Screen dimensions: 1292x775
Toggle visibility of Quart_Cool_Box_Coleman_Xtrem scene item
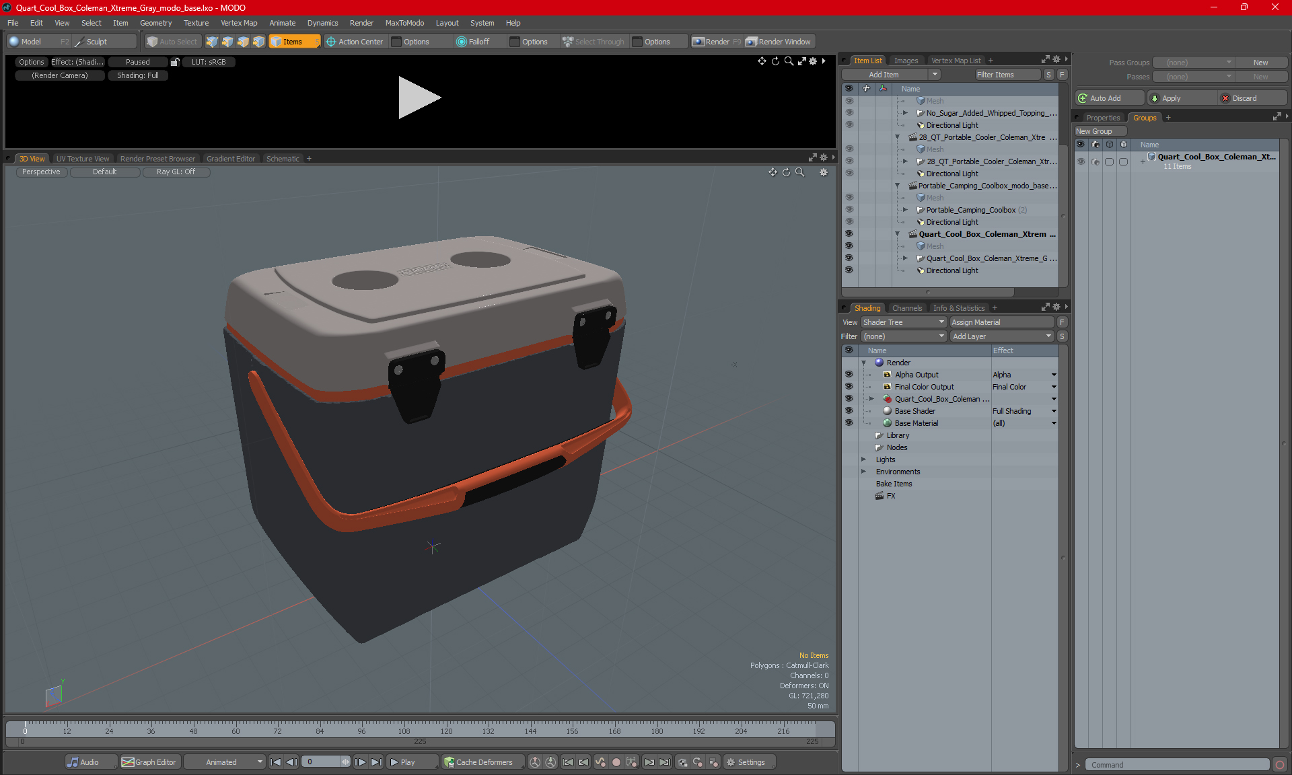click(849, 234)
